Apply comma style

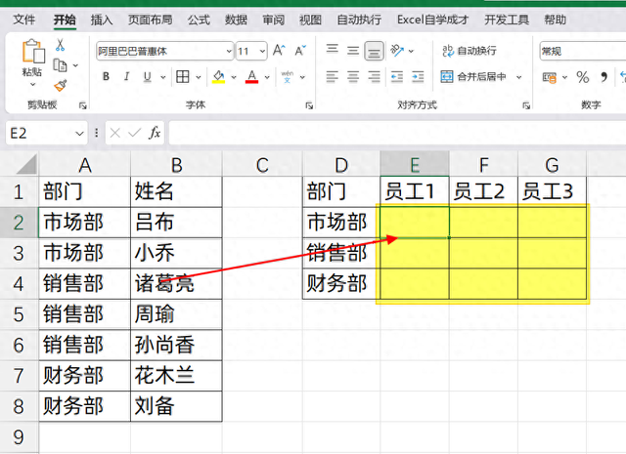(604, 77)
